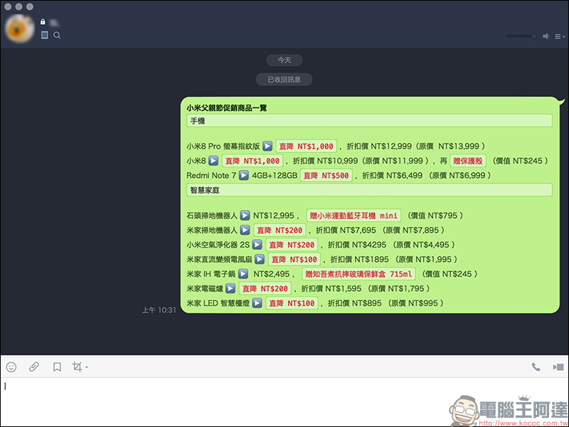Click arrow link next to Redmi Note 7
569x427 pixels.
[x=243, y=175]
